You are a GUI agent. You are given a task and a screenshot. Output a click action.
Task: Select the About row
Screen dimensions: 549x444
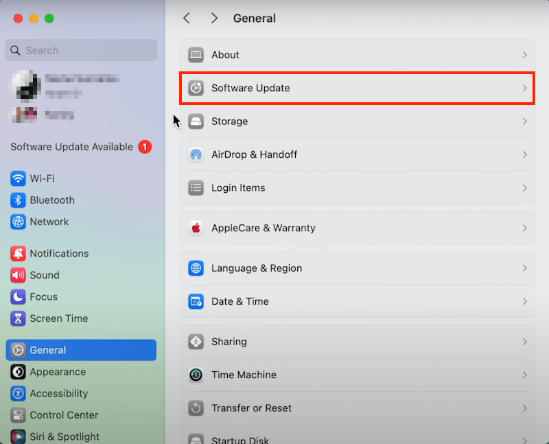coord(357,55)
